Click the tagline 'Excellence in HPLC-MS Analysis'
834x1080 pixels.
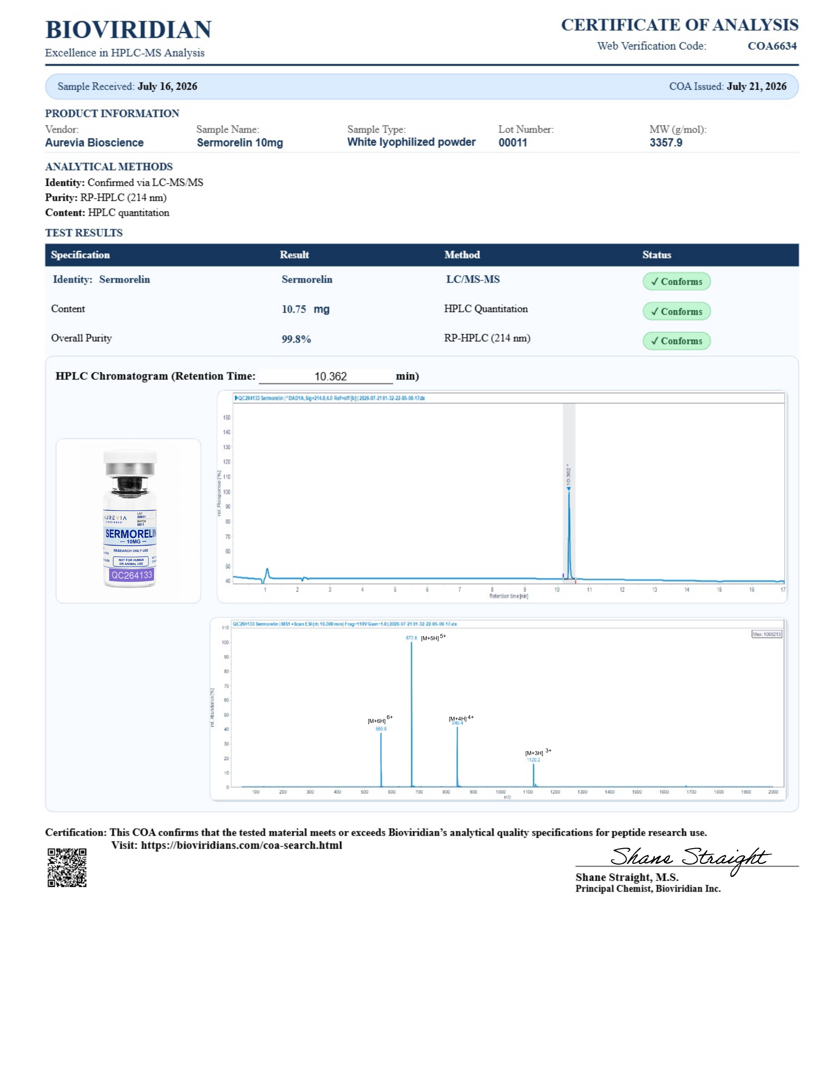125,53
